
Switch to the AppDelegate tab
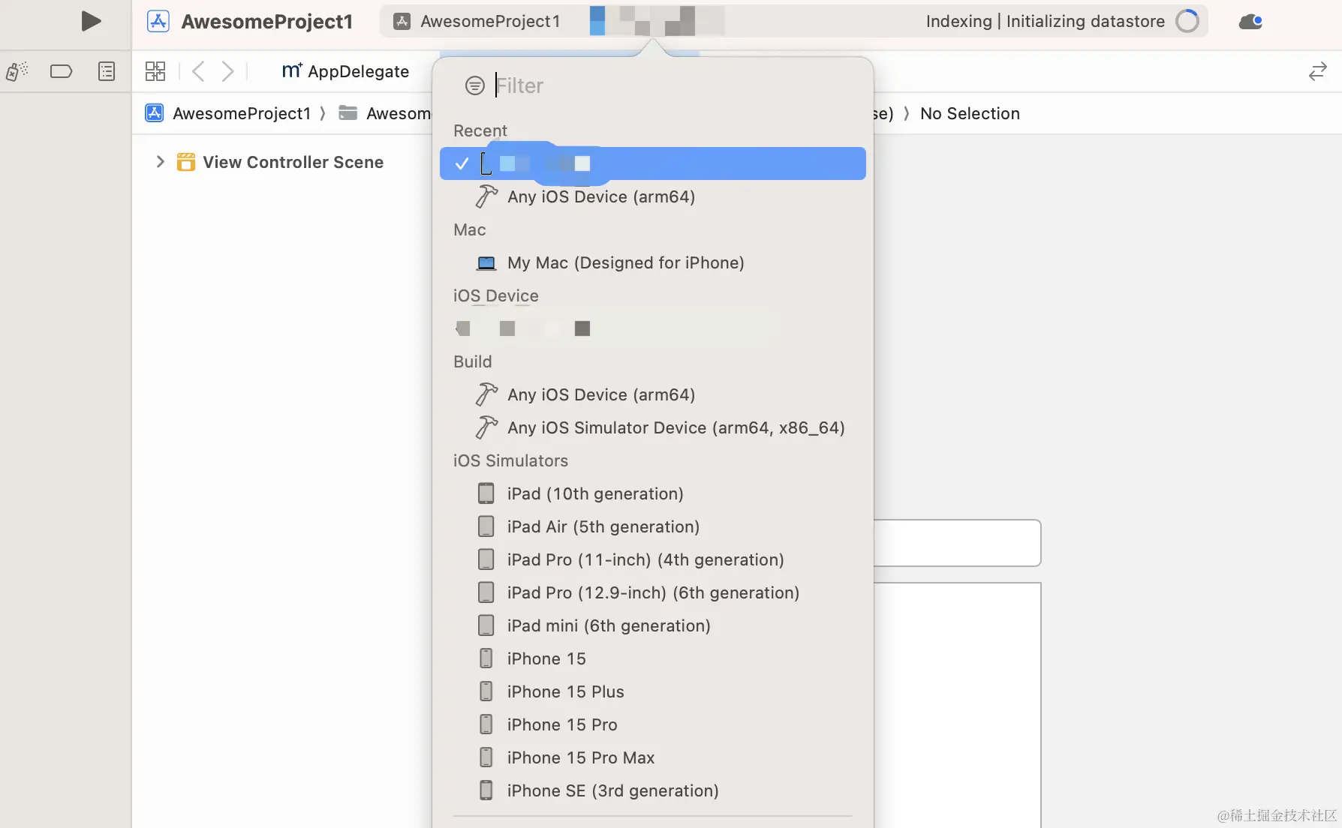[345, 71]
